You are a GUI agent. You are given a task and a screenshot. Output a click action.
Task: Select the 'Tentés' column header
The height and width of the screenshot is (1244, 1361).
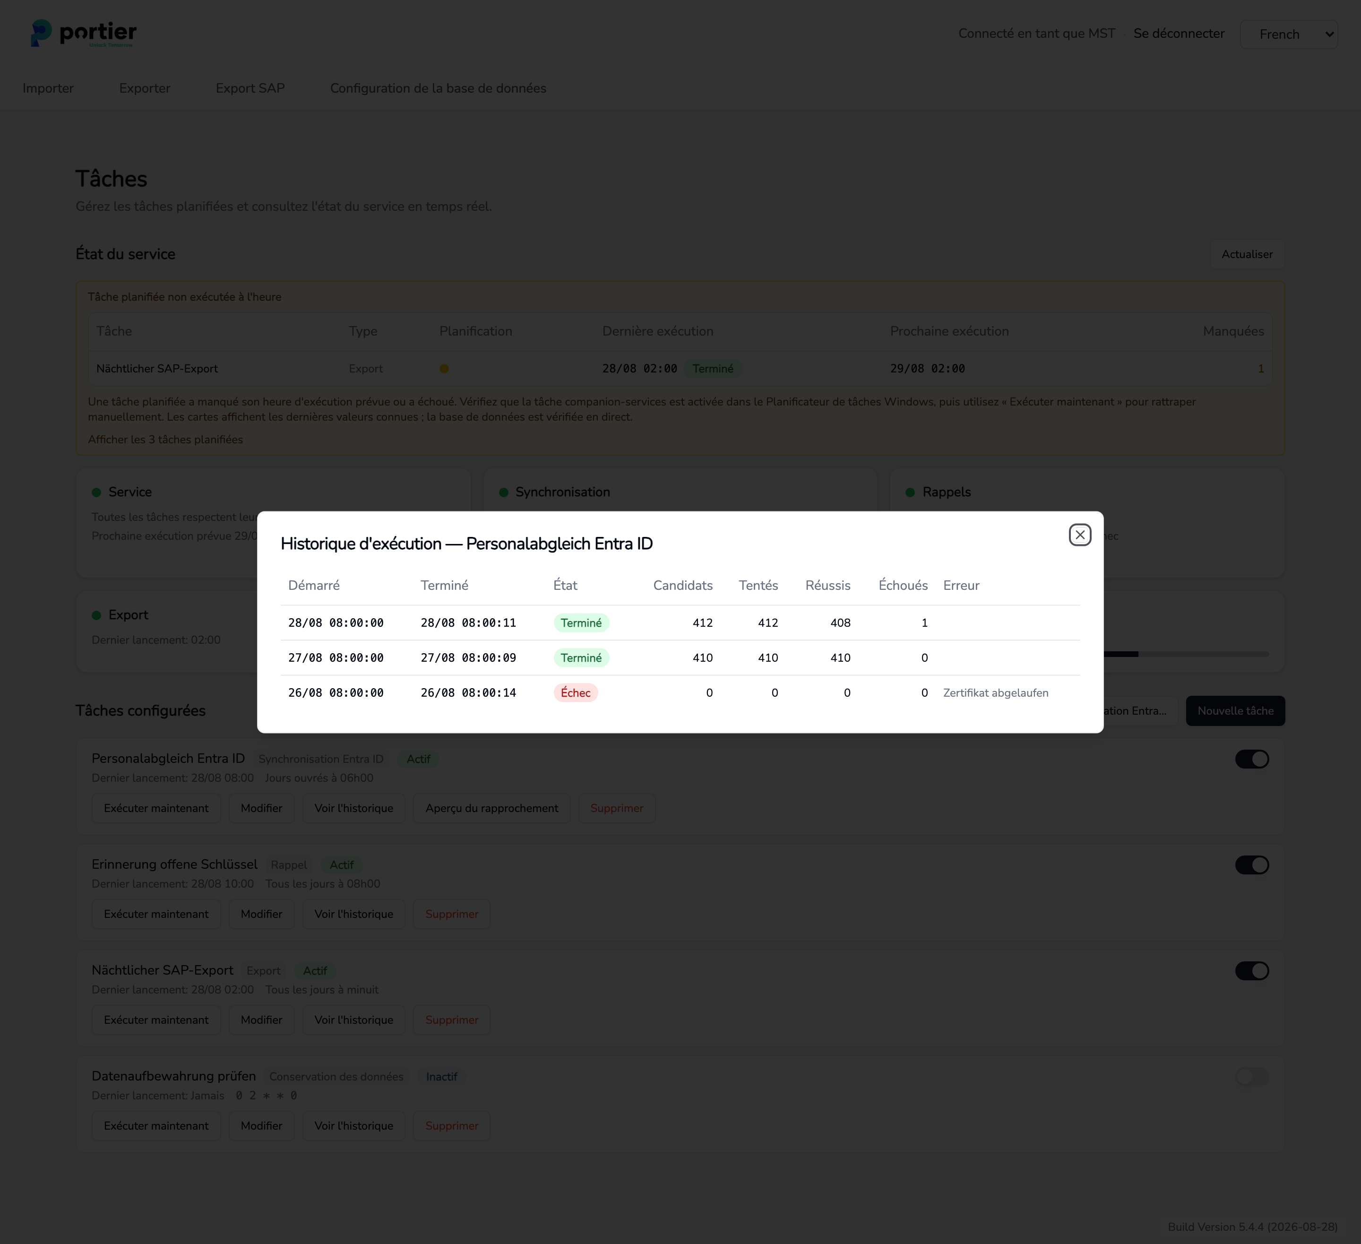(x=758, y=586)
